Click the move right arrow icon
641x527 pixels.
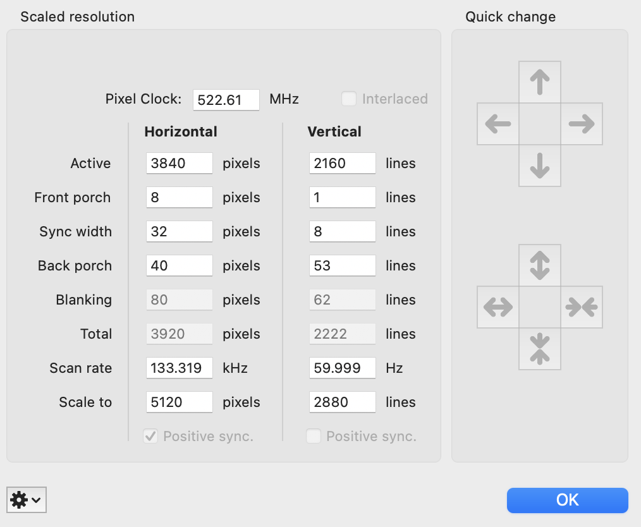(x=582, y=124)
